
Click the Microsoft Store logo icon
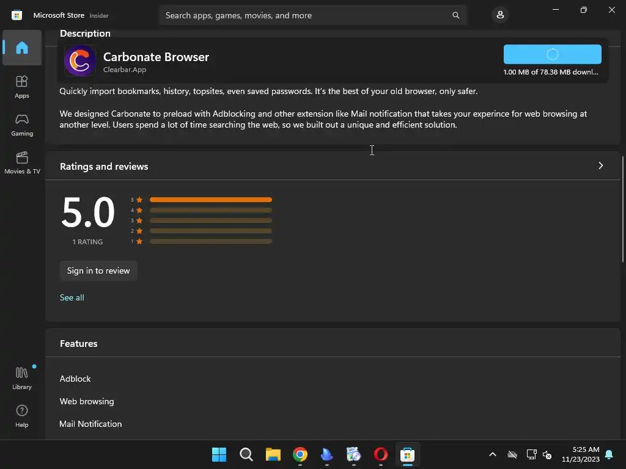[x=17, y=15]
